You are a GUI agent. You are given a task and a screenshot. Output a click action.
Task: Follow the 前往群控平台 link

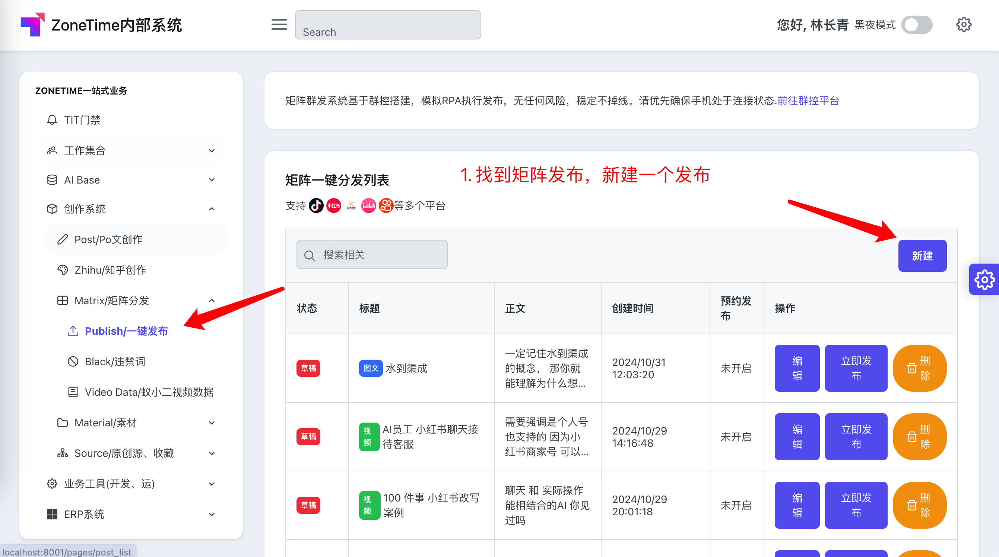coord(808,101)
